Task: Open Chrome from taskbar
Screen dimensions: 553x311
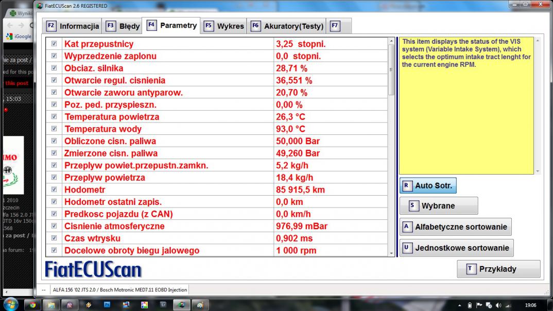Action: point(32,305)
